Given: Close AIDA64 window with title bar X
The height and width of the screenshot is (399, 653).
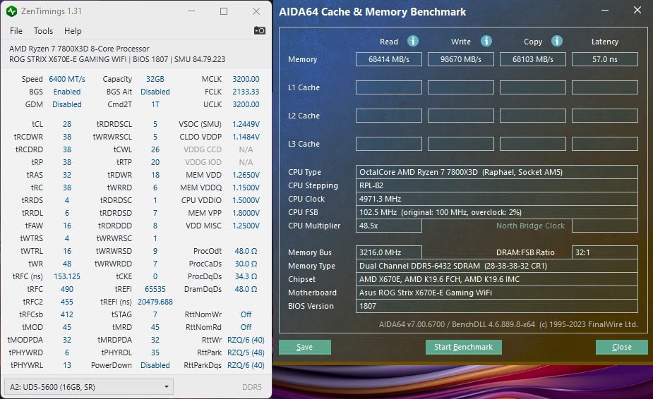Looking at the screenshot, I should click(637, 10).
